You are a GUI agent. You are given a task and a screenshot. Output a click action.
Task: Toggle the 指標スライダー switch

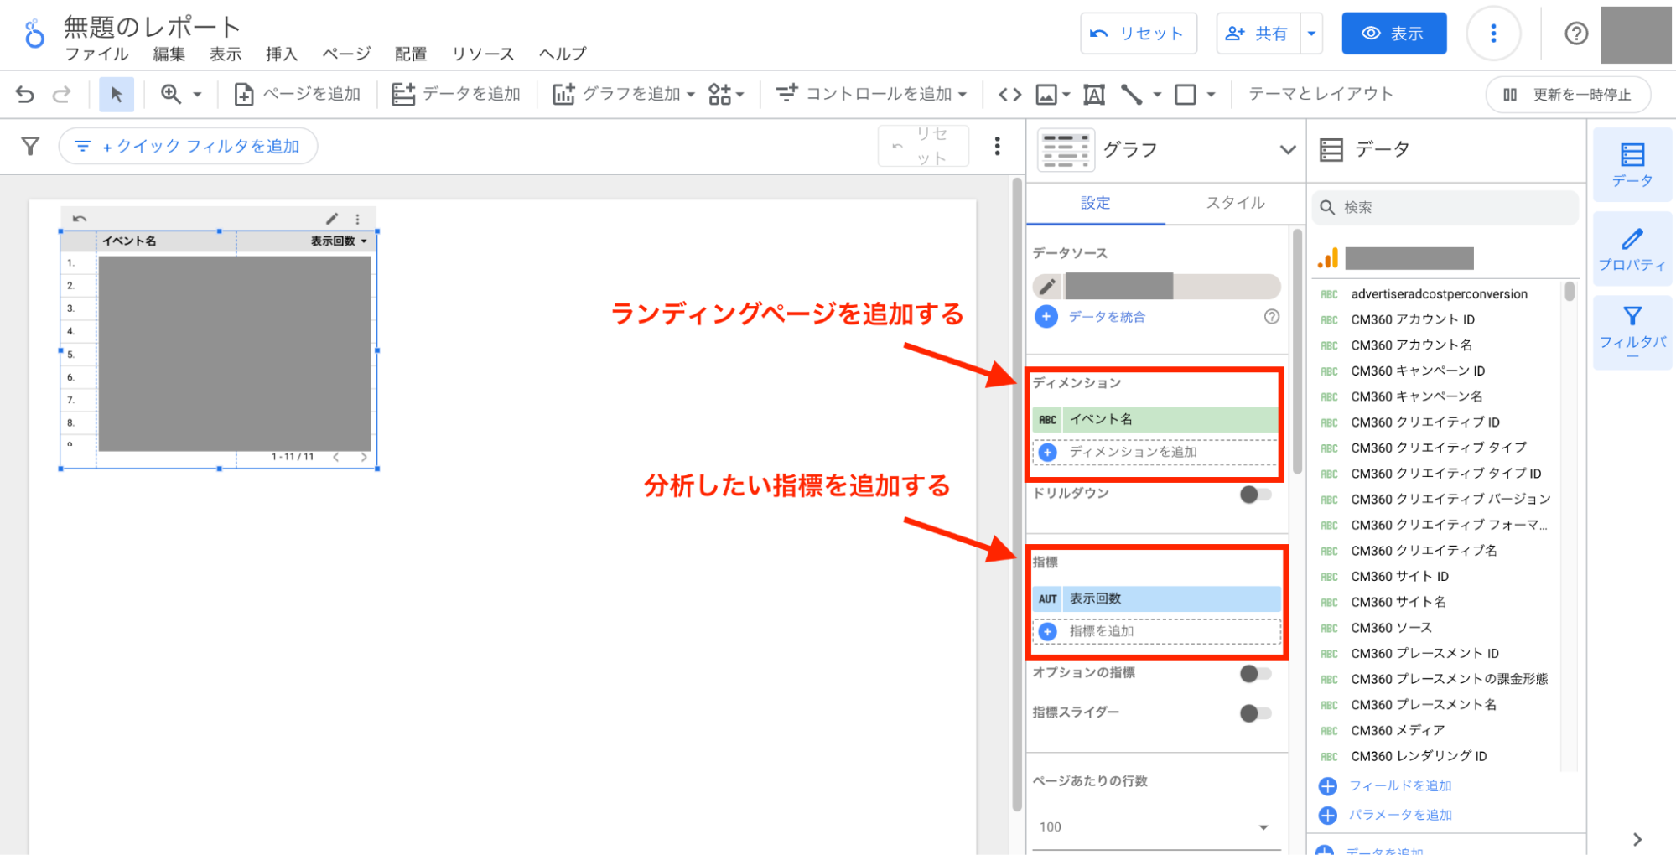pyautogui.click(x=1255, y=712)
